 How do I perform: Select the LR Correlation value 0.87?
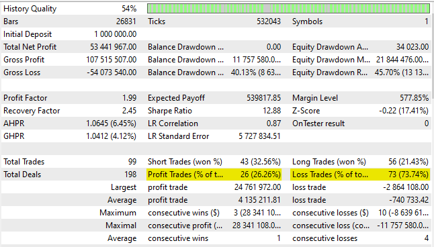273,123
